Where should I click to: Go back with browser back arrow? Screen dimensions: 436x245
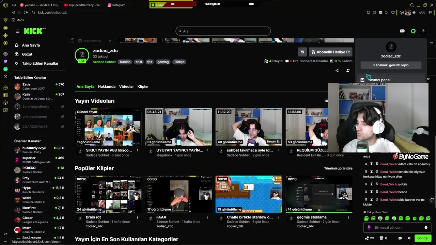[13, 13]
